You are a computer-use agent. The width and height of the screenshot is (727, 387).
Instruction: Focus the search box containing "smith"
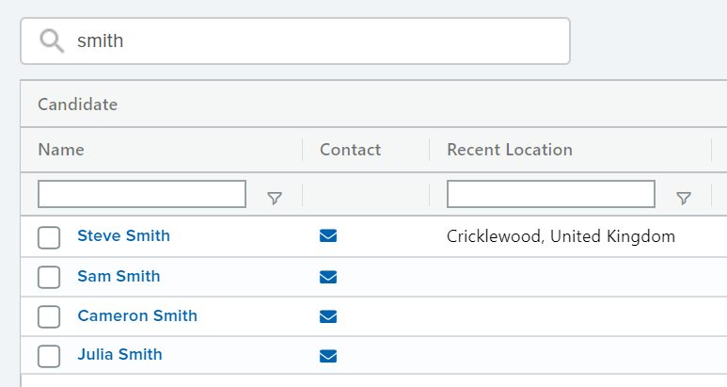[295, 40]
